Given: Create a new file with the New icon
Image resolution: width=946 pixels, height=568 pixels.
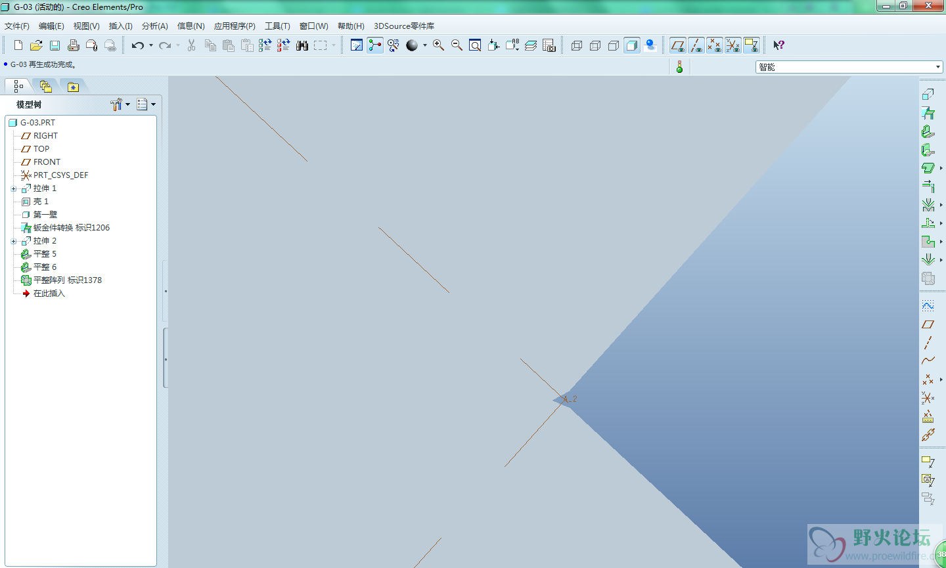Looking at the screenshot, I should [x=18, y=45].
